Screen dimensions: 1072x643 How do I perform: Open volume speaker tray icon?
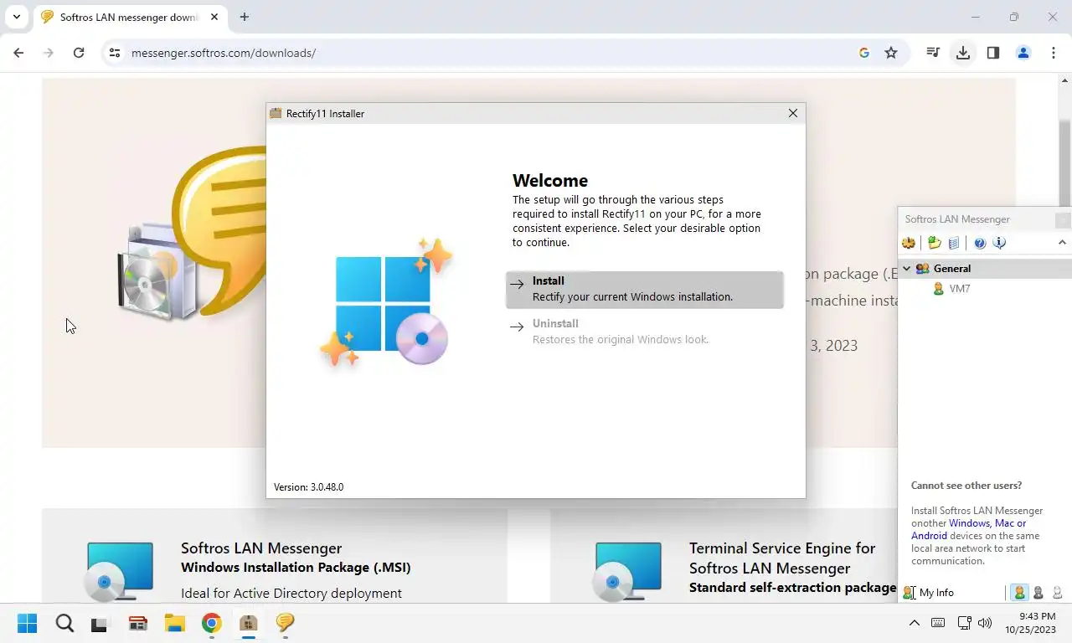(x=985, y=623)
